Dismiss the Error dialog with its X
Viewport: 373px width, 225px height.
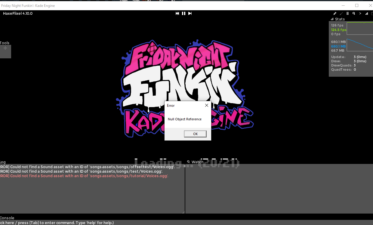[x=206, y=105]
